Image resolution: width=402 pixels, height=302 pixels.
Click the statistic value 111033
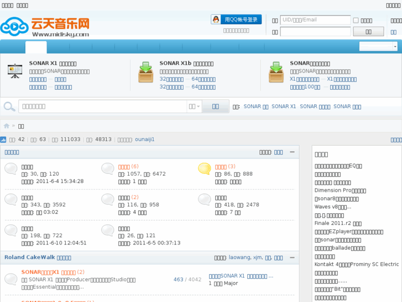(70, 139)
